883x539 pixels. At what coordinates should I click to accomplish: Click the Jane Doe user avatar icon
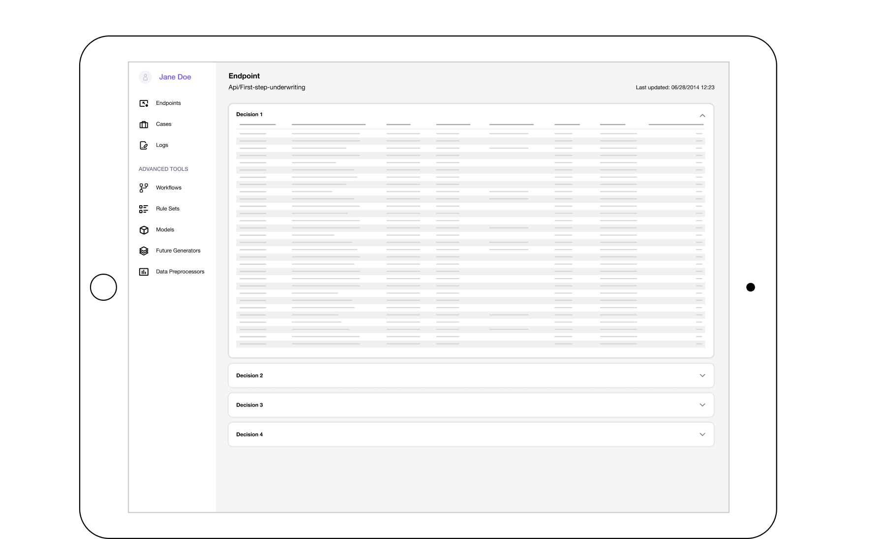(x=145, y=77)
